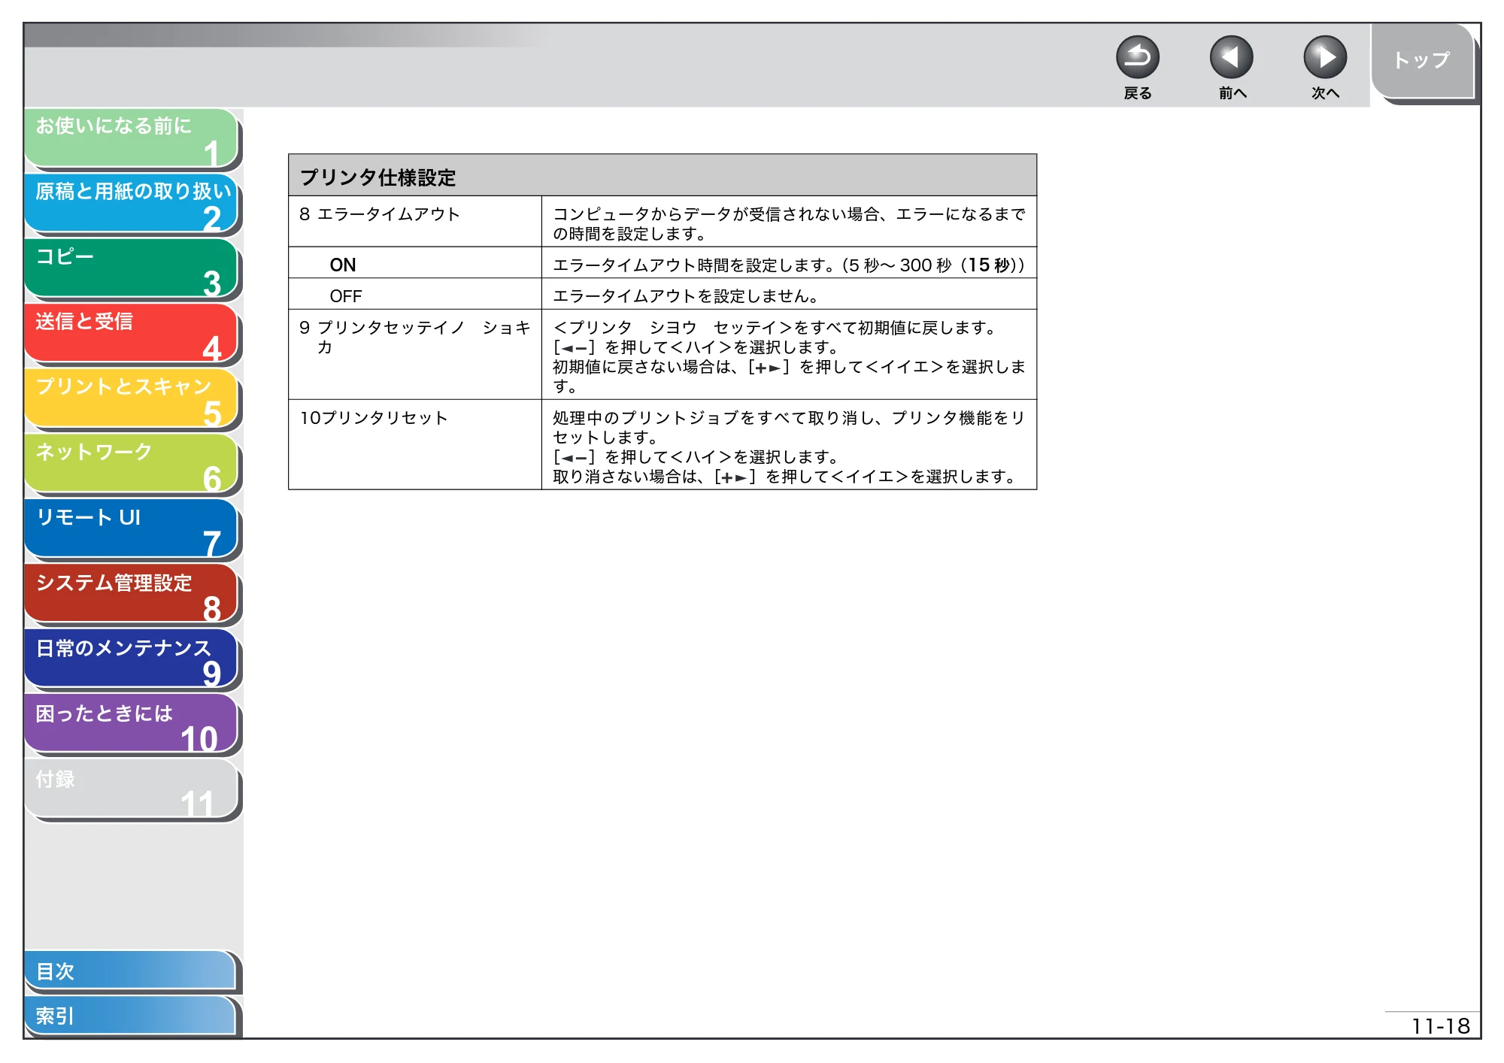Open the 索引 (index) button
Image resolution: width=1504 pixels, height=1063 pixels.
[x=130, y=1016]
